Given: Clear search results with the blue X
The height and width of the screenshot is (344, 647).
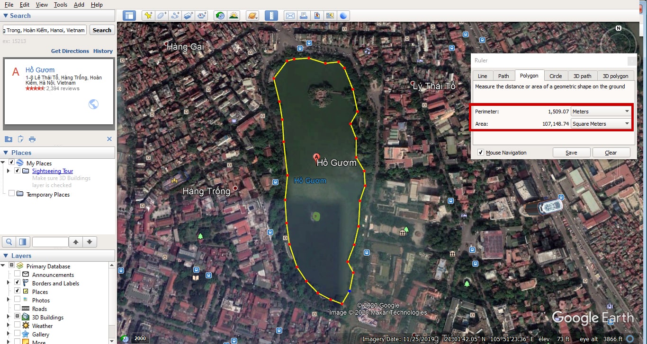Looking at the screenshot, I should click(109, 139).
